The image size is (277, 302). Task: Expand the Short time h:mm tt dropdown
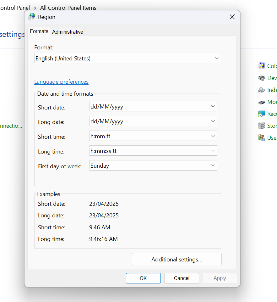pyautogui.click(x=153, y=136)
